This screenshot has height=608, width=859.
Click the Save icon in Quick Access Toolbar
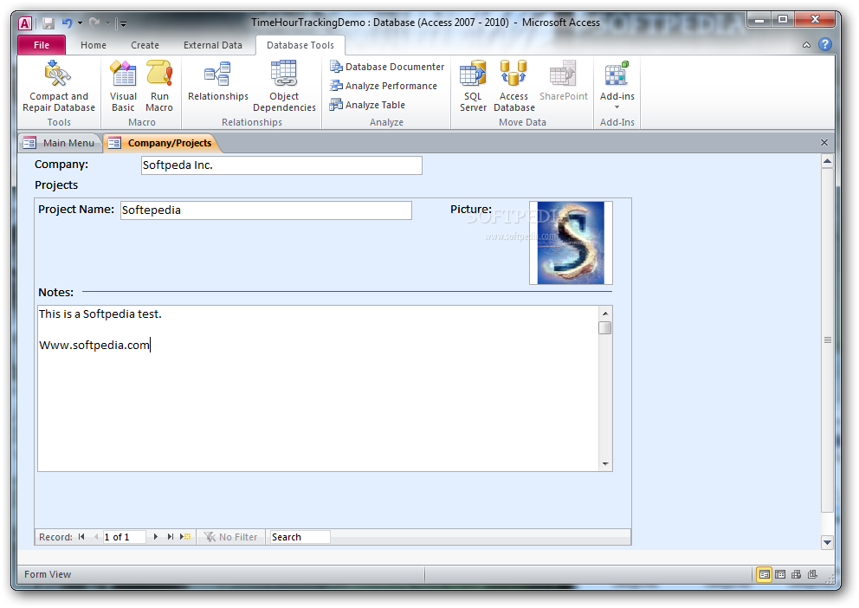(48, 23)
